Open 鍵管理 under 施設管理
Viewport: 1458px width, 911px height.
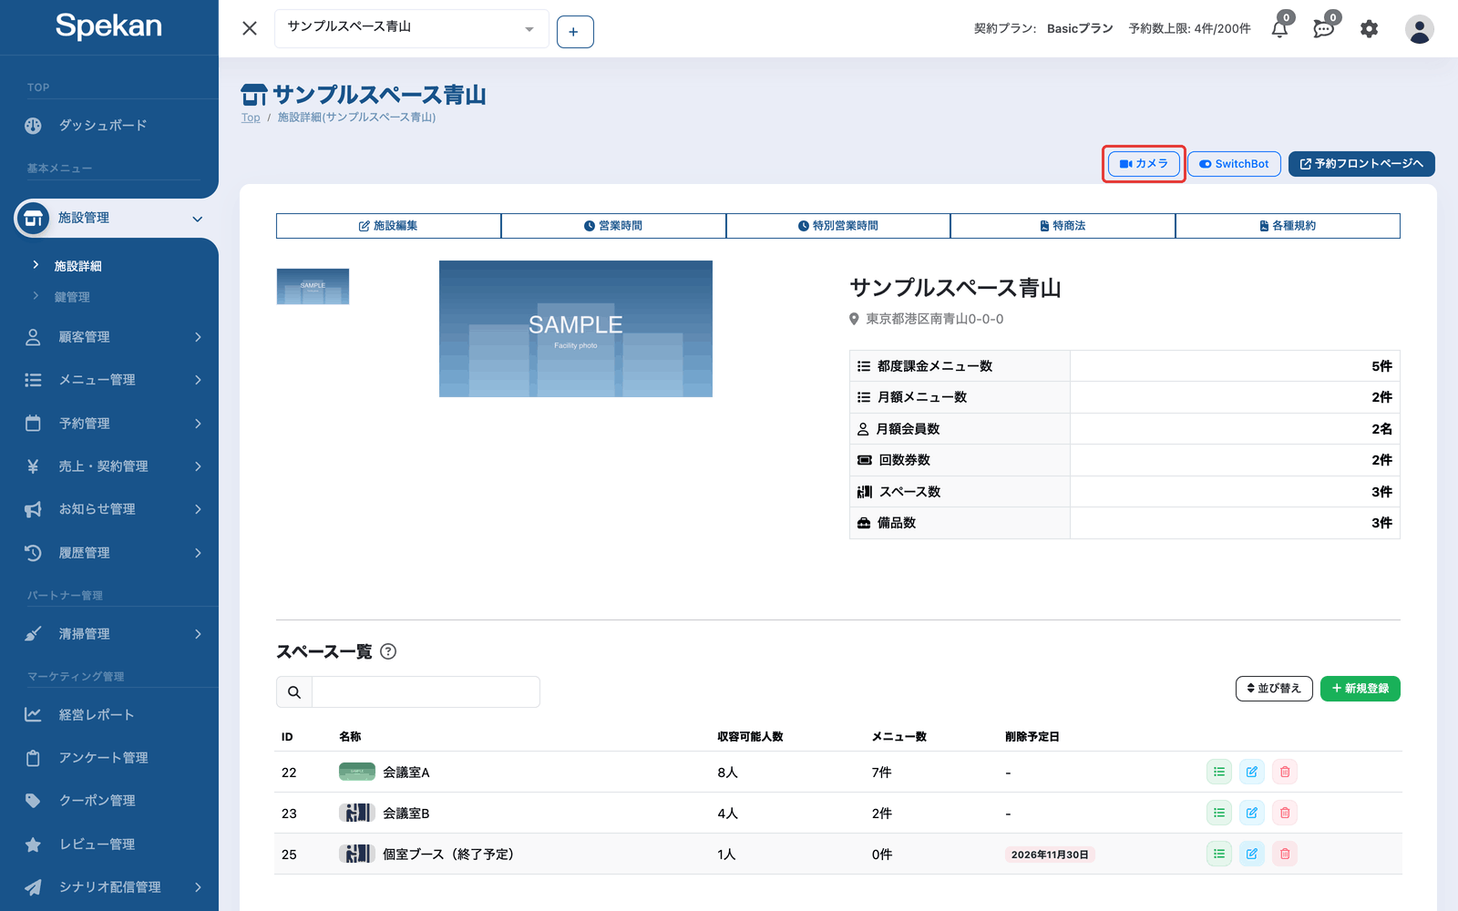point(72,297)
